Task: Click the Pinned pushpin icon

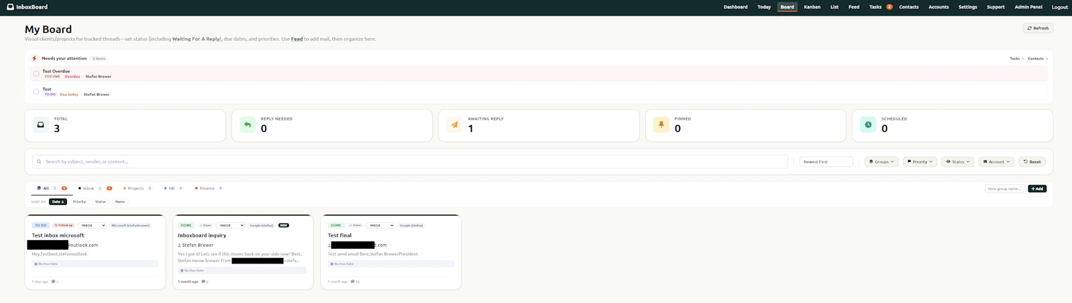Action: coord(661,124)
